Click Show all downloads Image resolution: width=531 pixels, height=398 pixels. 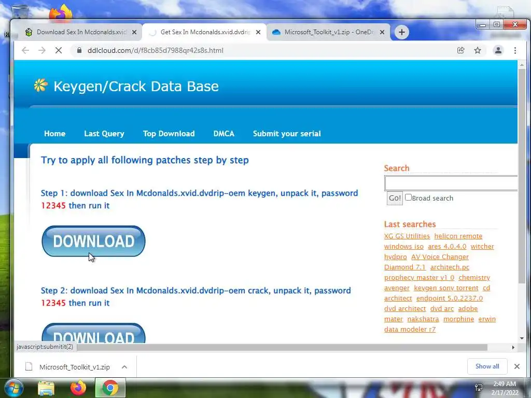[487, 366]
